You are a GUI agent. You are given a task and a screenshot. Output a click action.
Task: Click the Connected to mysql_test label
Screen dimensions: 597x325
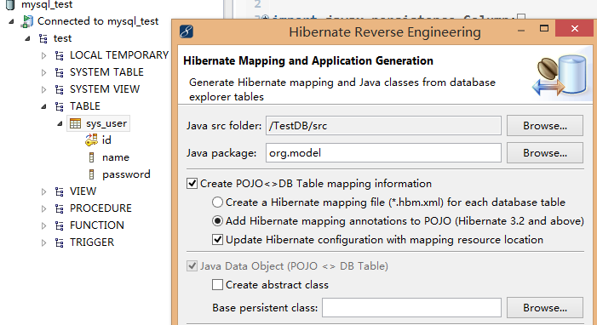click(98, 21)
